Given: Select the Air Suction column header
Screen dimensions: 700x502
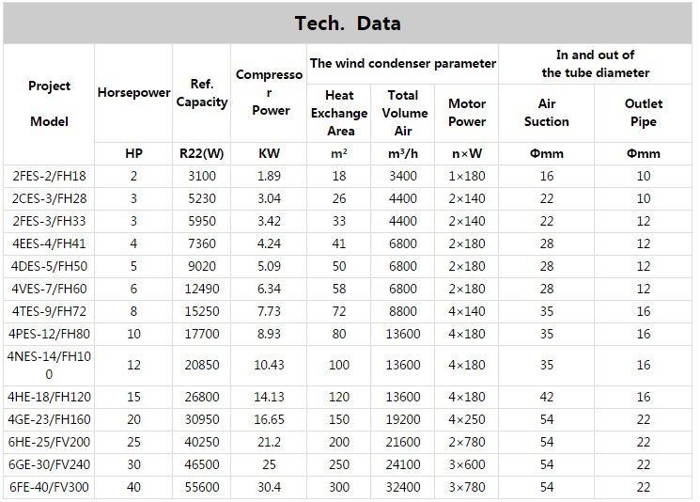Looking at the screenshot, I should click(546, 113).
